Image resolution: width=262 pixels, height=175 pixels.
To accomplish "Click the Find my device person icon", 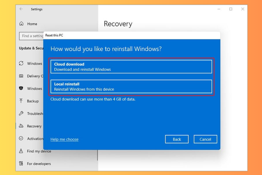I will [x=21, y=151].
